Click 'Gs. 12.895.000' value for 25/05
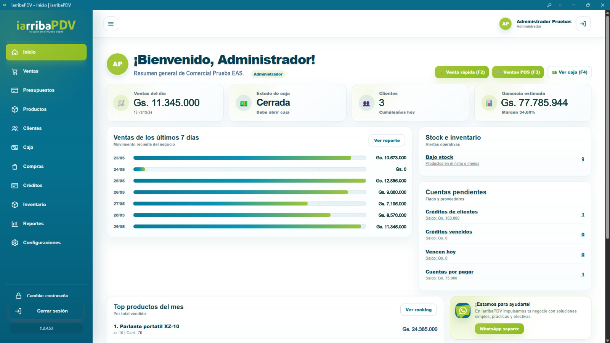The image size is (610, 343). [x=391, y=181]
